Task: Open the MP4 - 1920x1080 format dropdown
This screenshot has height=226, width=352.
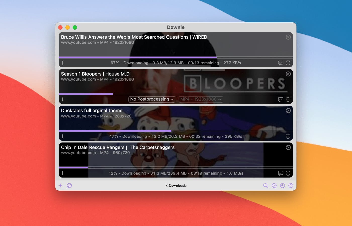Action: point(201,99)
